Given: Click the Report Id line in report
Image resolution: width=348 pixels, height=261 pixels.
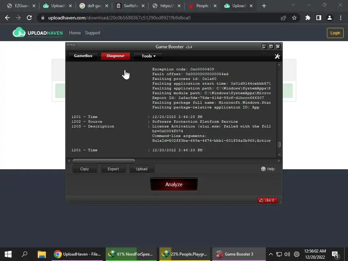Looking at the screenshot, I should pos(208,98).
